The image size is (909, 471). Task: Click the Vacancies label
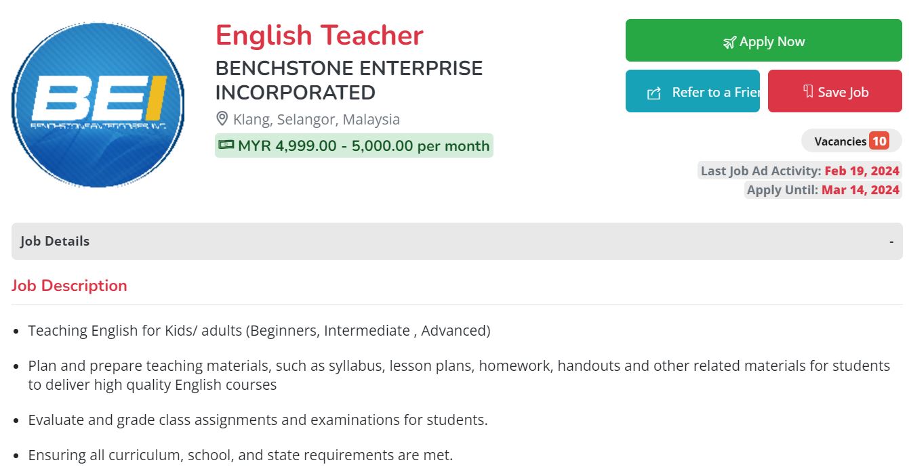point(840,141)
